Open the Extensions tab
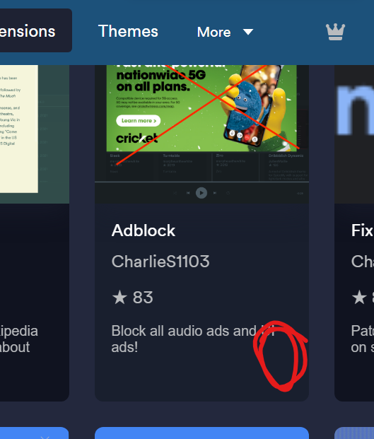Viewport: 374px width, 439px height. click(x=36, y=30)
